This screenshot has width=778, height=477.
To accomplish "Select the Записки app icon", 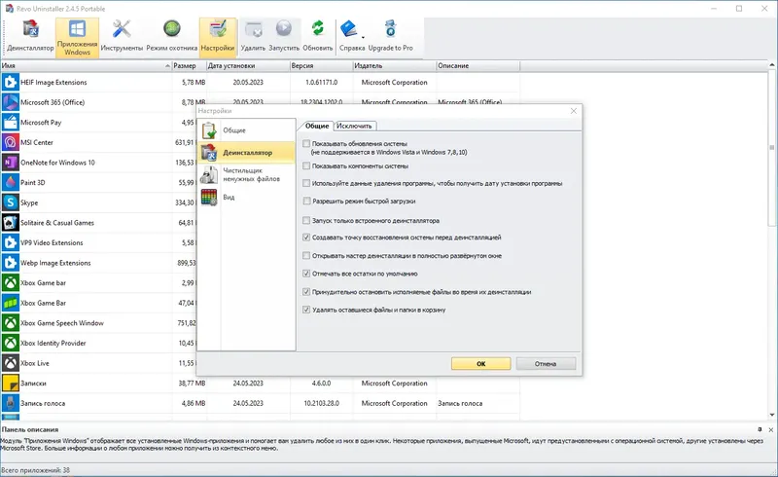I will click(11, 384).
